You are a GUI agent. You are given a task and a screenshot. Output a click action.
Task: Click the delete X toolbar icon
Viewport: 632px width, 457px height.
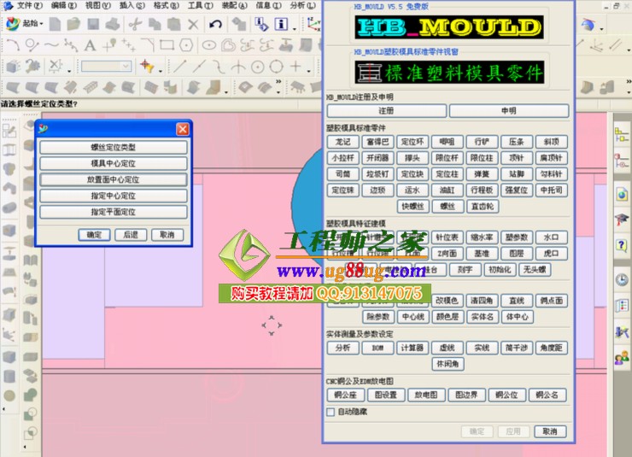194,25
